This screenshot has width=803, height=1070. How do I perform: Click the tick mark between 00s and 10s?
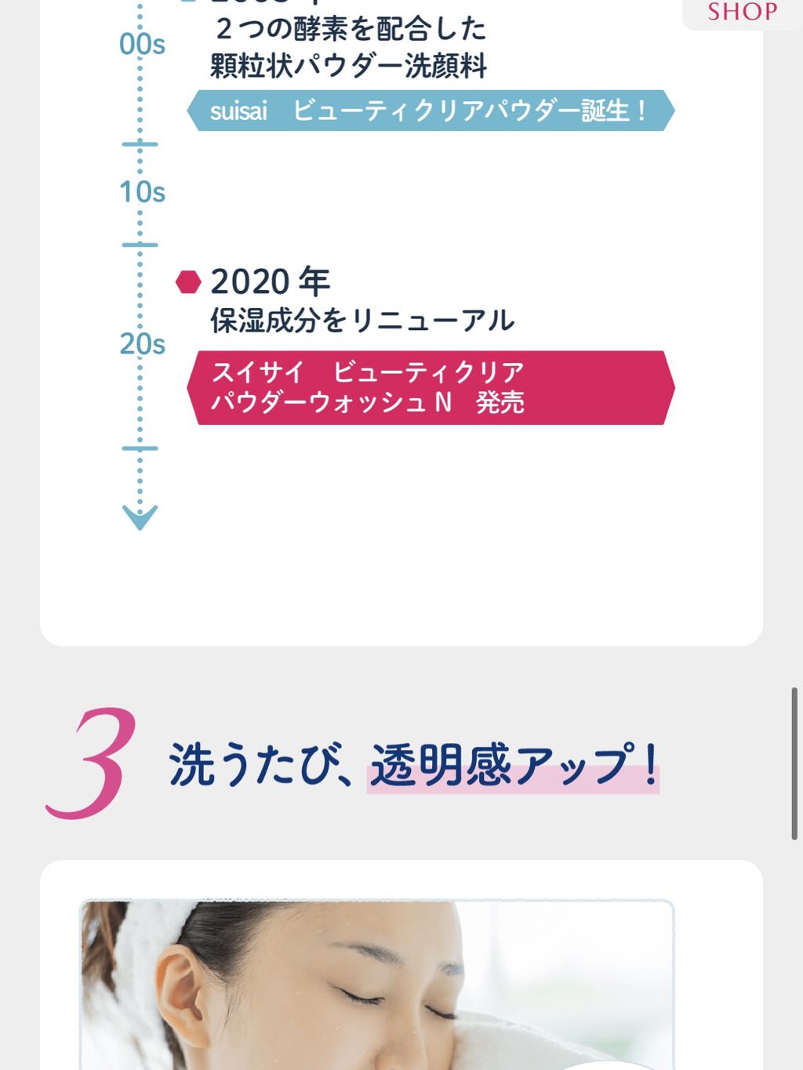click(140, 144)
